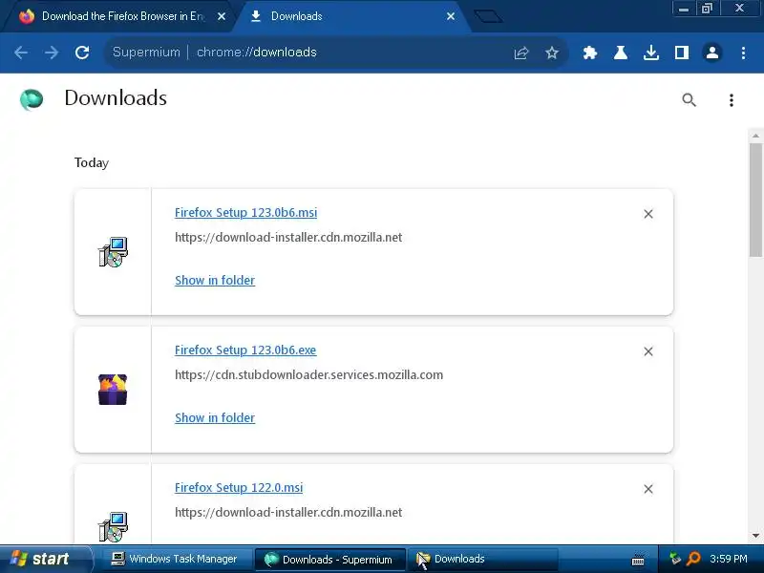Open Firefox Setup 123.0b6.msi file link
The image size is (764, 573).
(246, 212)
